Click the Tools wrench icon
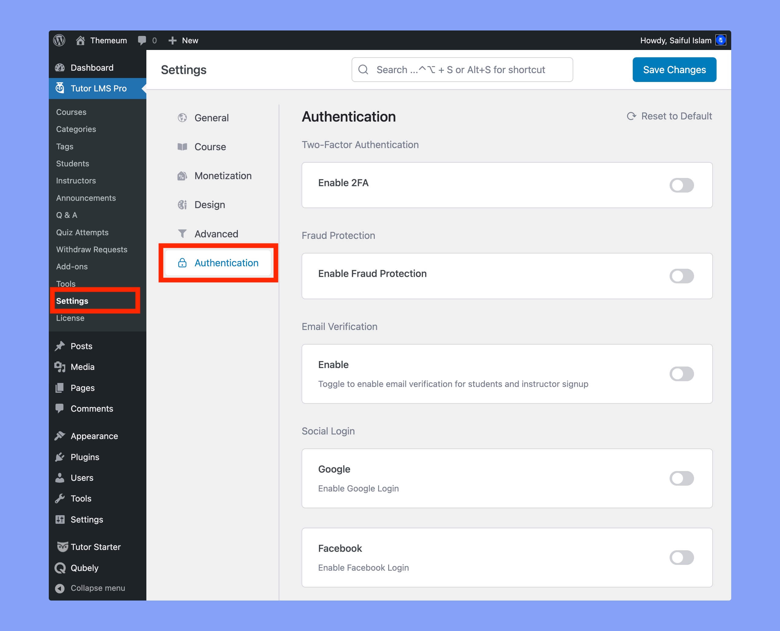The height and width of the screenshot is (631, 780). tap(60, 498)
